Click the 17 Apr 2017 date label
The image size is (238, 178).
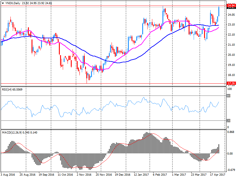pos(217,174)
